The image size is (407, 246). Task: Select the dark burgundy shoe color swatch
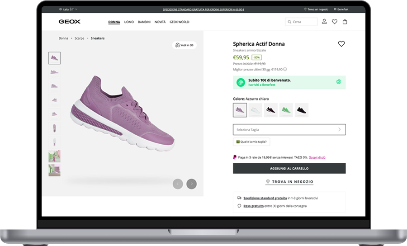coord(271,110)
